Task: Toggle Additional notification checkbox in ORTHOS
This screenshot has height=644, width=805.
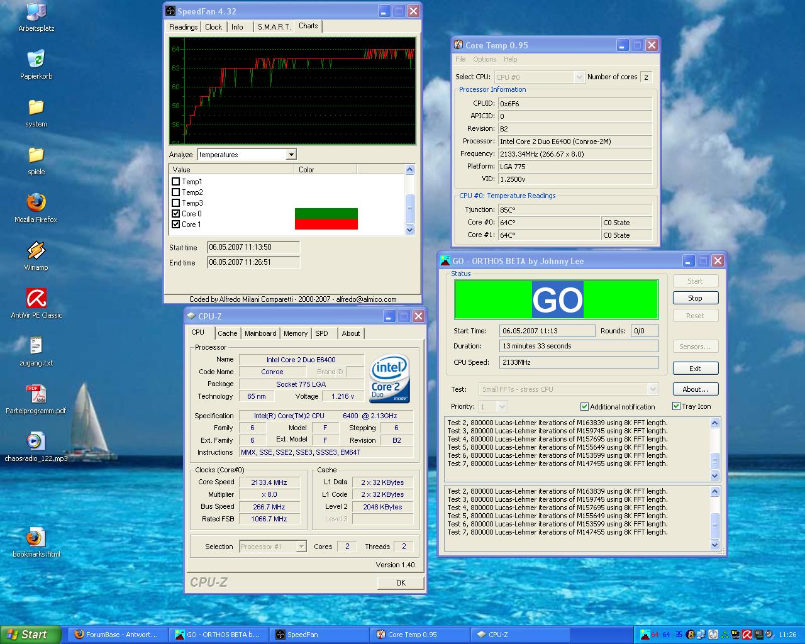Action: [584, 406]
